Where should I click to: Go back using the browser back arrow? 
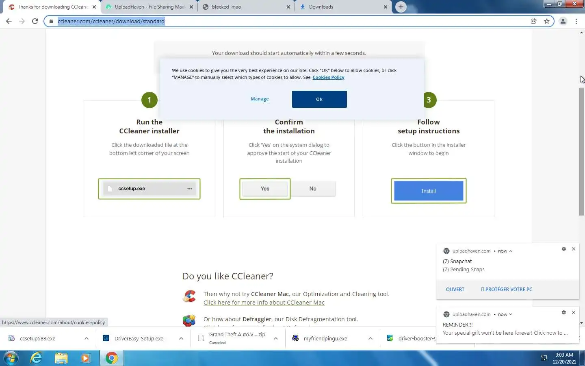click(9, 21)
